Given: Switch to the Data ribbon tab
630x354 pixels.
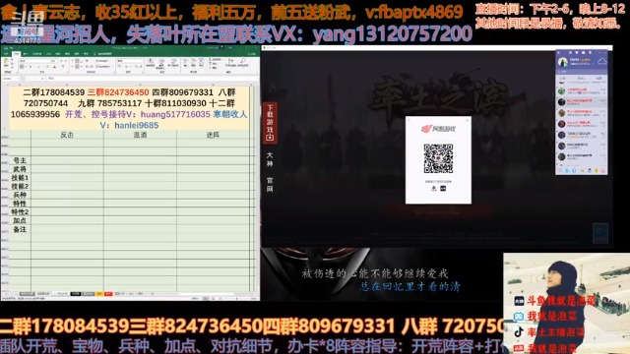Looking at the screenshot, I should (x=58, y=53).
